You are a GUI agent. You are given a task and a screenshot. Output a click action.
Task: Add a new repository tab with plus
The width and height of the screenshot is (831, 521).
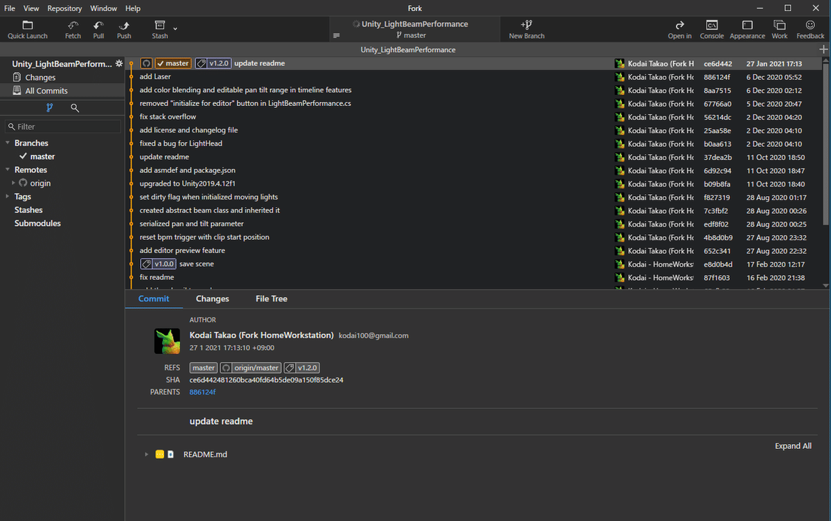pyautogui.click(x=823, y=50)
